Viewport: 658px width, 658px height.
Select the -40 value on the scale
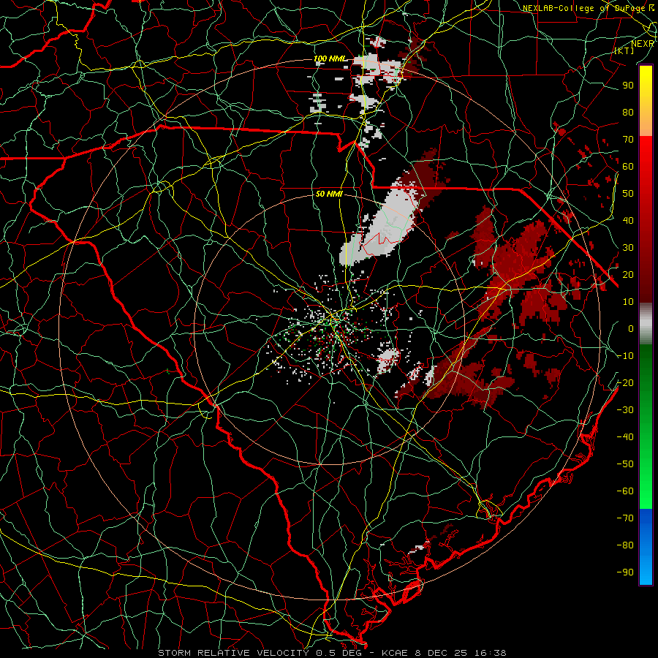click(x=625, y=437)
